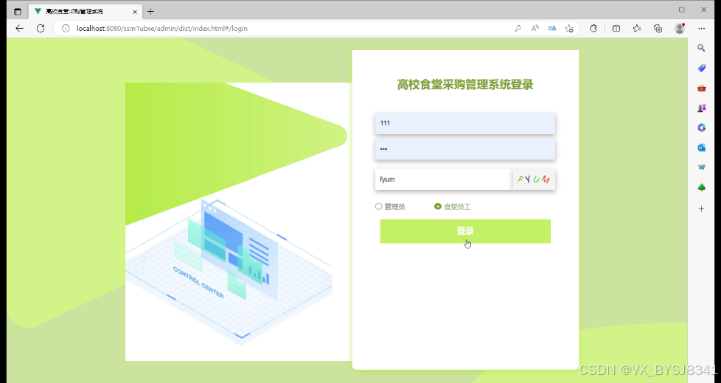Open the sidebar Tools briefcase icon
Viewport: 721px width, 383px height.
(x=701, y=88)
